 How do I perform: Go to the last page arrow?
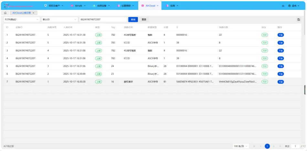coord(281,146)
